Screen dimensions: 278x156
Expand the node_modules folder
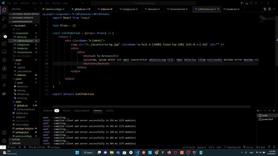[24, 56]
